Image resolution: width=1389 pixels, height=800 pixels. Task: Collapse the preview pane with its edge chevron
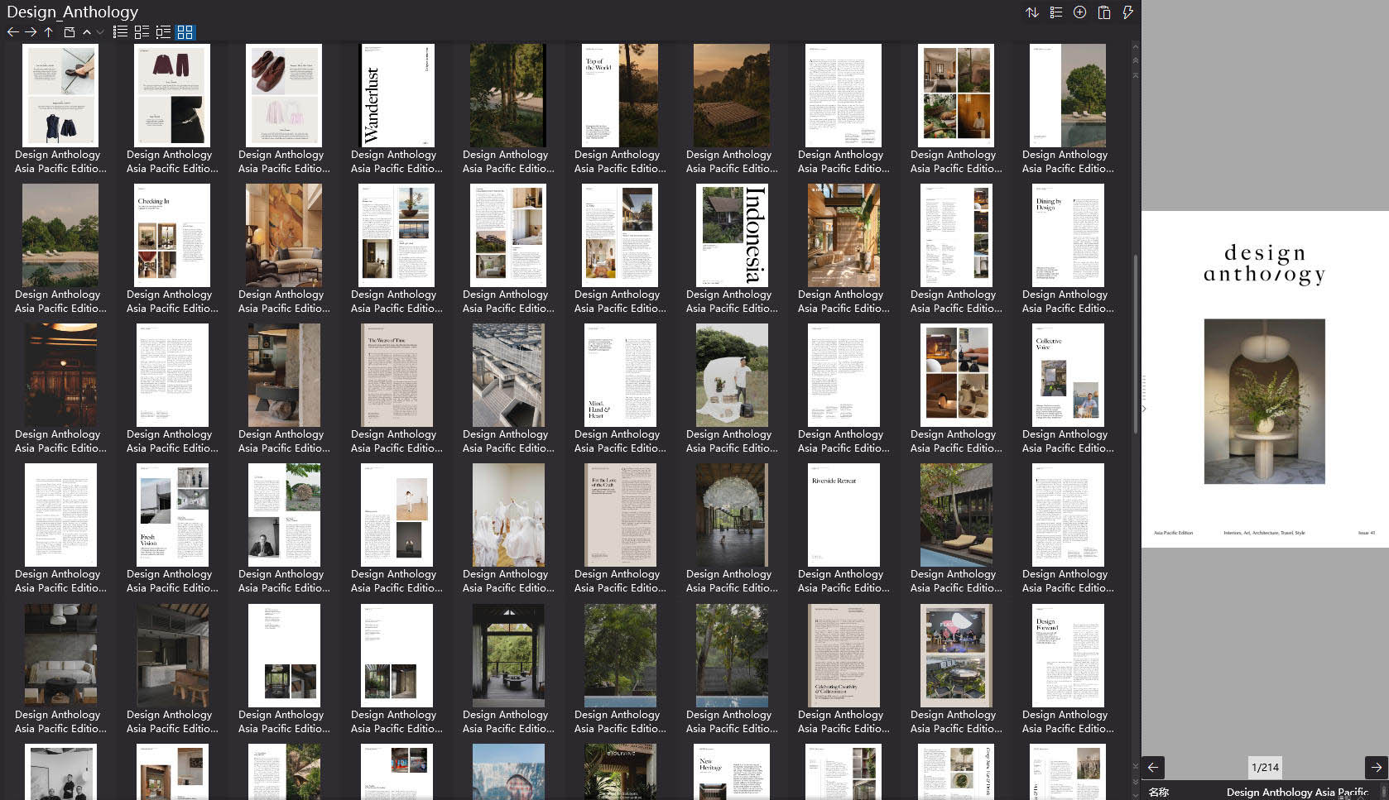(x=1142, y=408)
